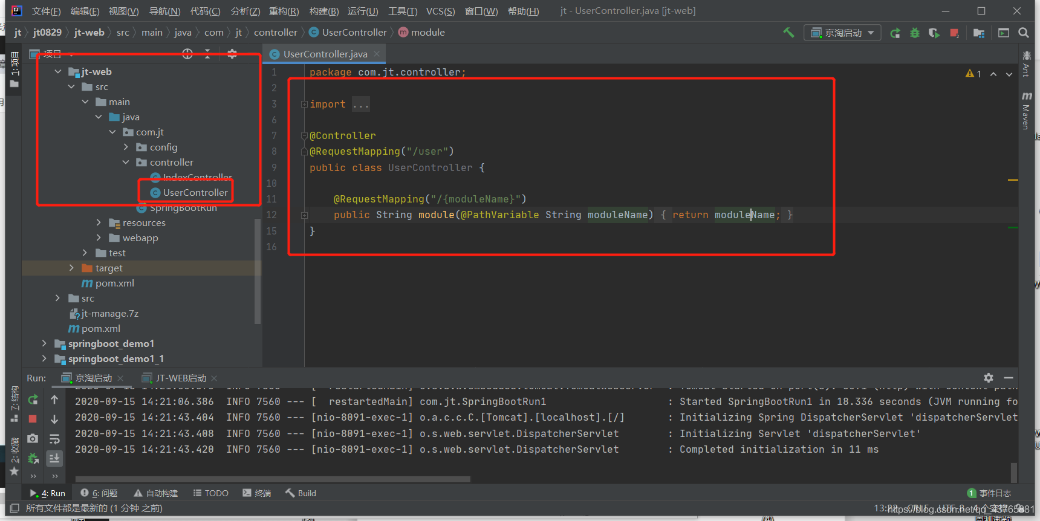1040x521 pixels.
Task: Toggle the 2:收藏 Favorites tool window
Action: [x=15, y=456]
